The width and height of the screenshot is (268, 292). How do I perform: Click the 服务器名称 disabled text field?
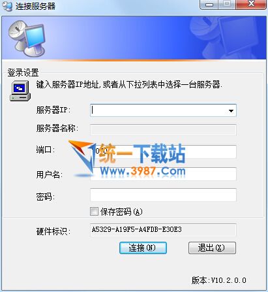pyautogui.click(x=163, y=130)
